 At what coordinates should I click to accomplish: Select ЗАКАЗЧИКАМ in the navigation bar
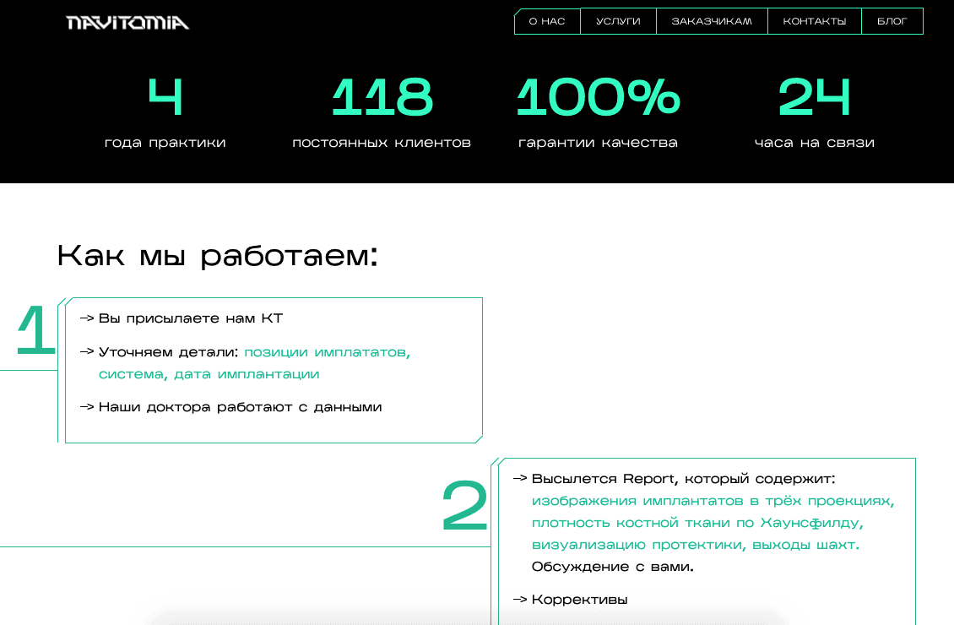711,21
